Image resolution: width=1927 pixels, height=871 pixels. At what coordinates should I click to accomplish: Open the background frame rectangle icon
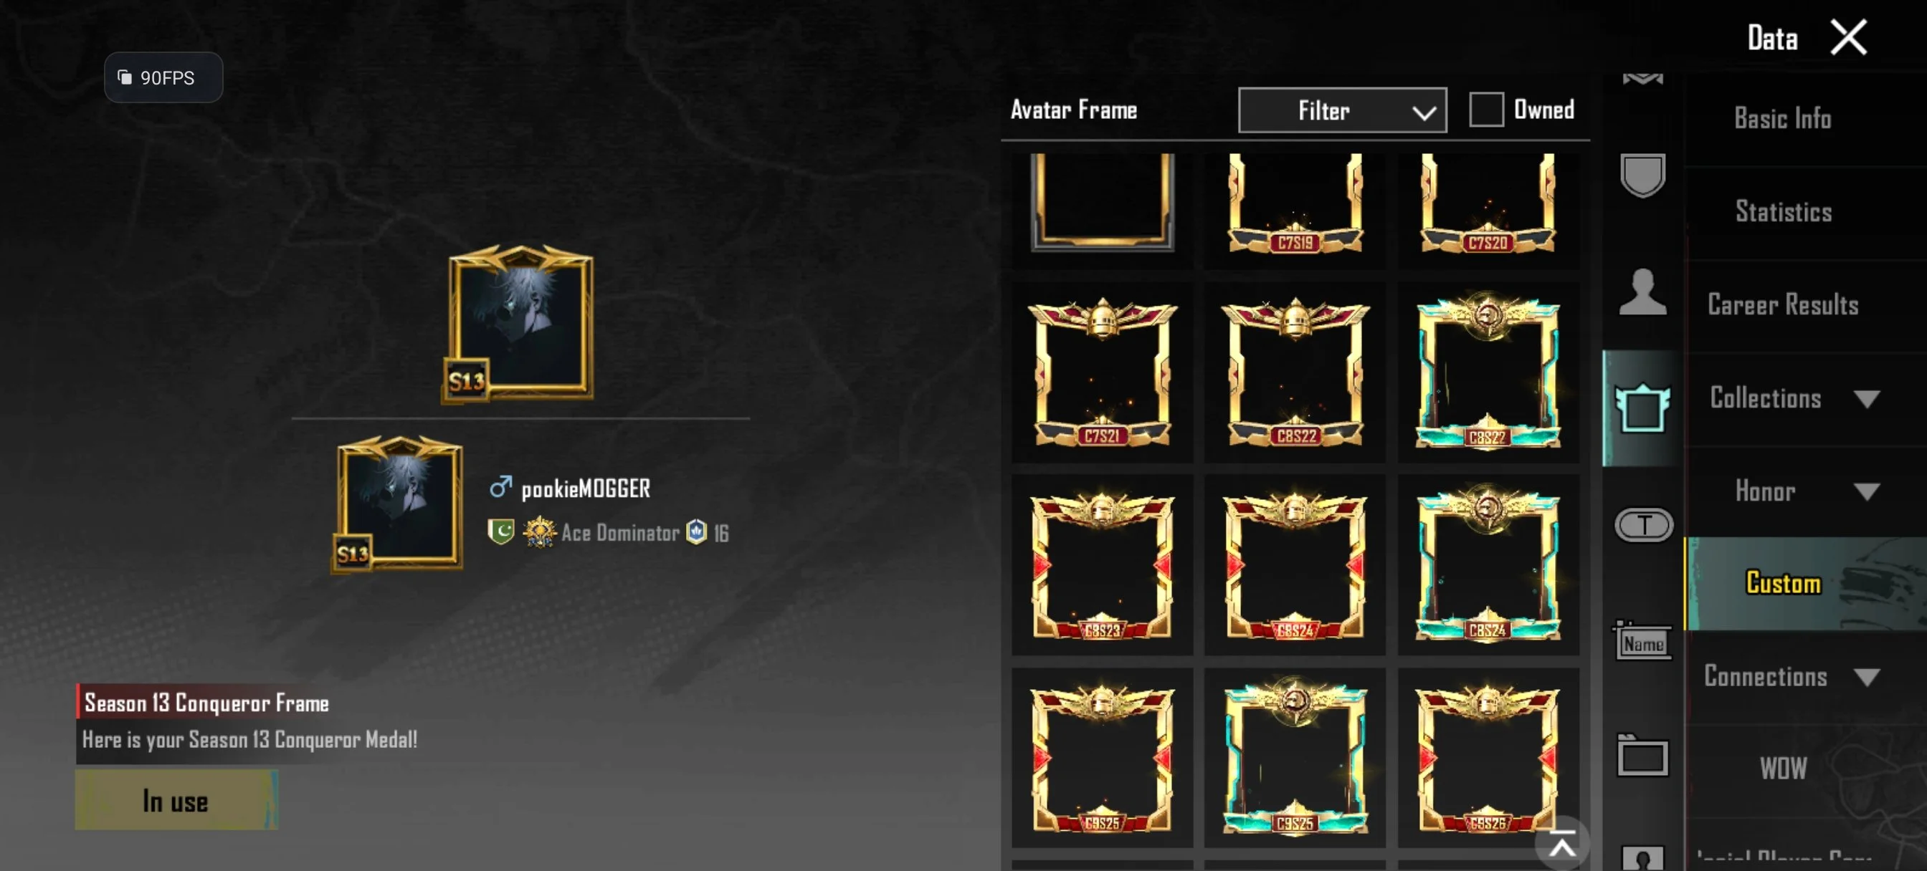(1642, 756)
